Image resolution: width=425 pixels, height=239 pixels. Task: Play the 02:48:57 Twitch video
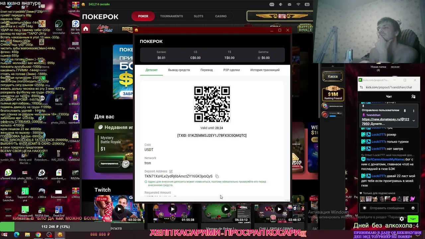click(279, 209)
